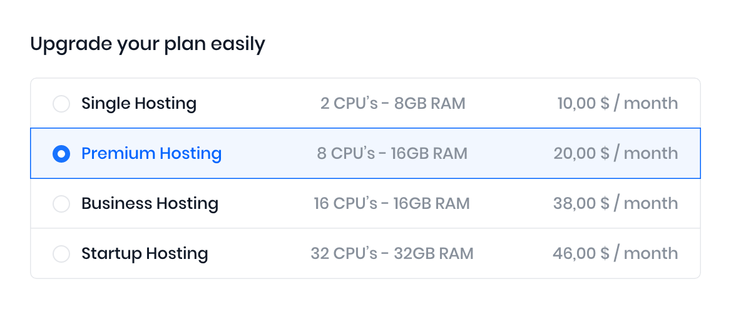Pick the Startup Hosting plan title
Viewport: 731px width, 309px height.
pyautogui.click(x=145, y=253)
